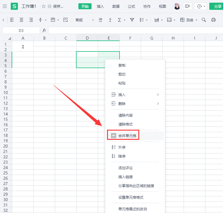Click the AutoSum sigma icon
This screenshot has width=223, height=213.
(120, 20)
